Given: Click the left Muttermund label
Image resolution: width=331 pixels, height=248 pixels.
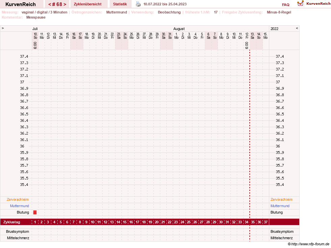Looking at the screenshot, I should click(20, 206).
